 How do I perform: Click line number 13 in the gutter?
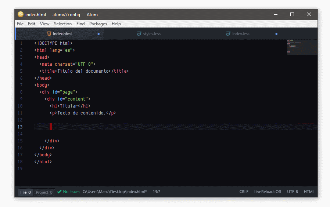click(20, 127)
